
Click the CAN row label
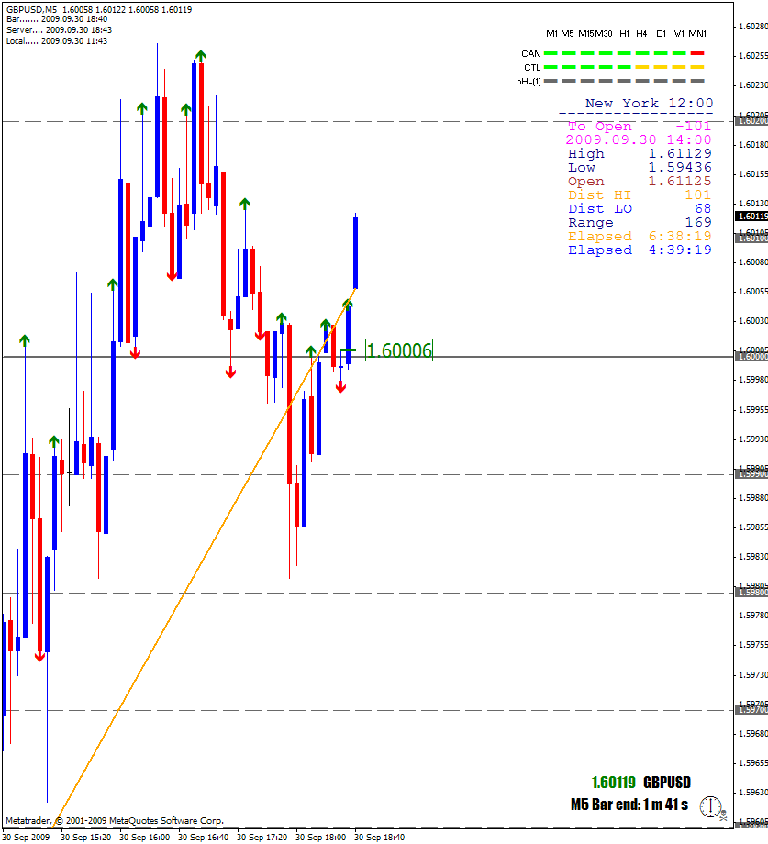(530, 53)
